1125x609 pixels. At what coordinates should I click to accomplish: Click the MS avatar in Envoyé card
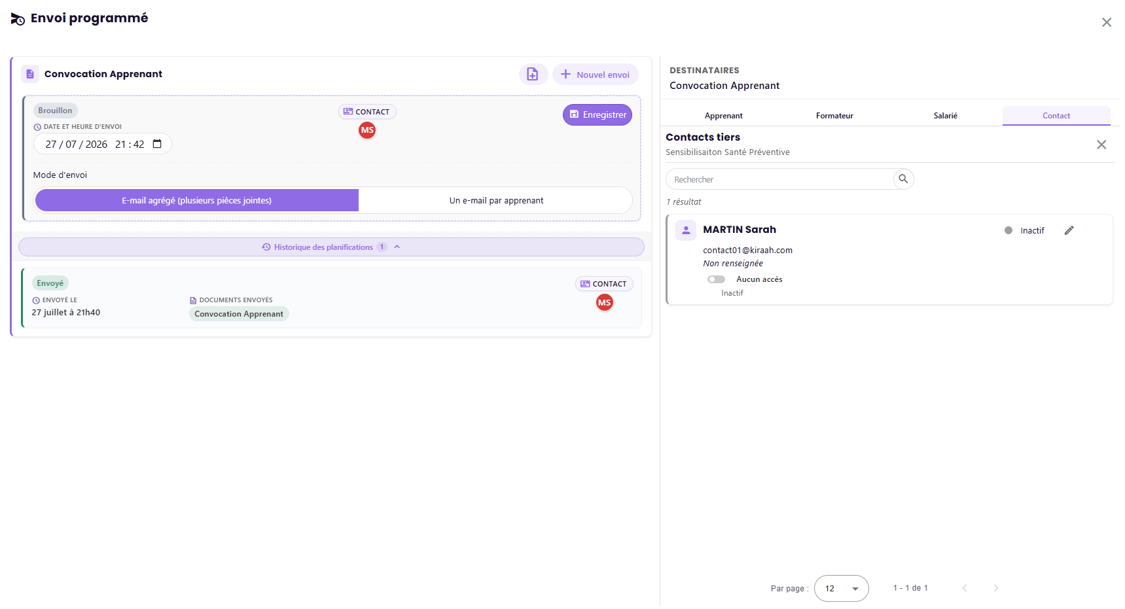click(605, 302)
